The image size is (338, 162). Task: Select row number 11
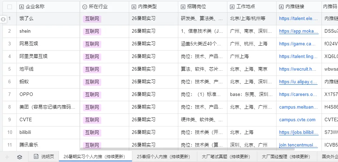tap(9, 145)
